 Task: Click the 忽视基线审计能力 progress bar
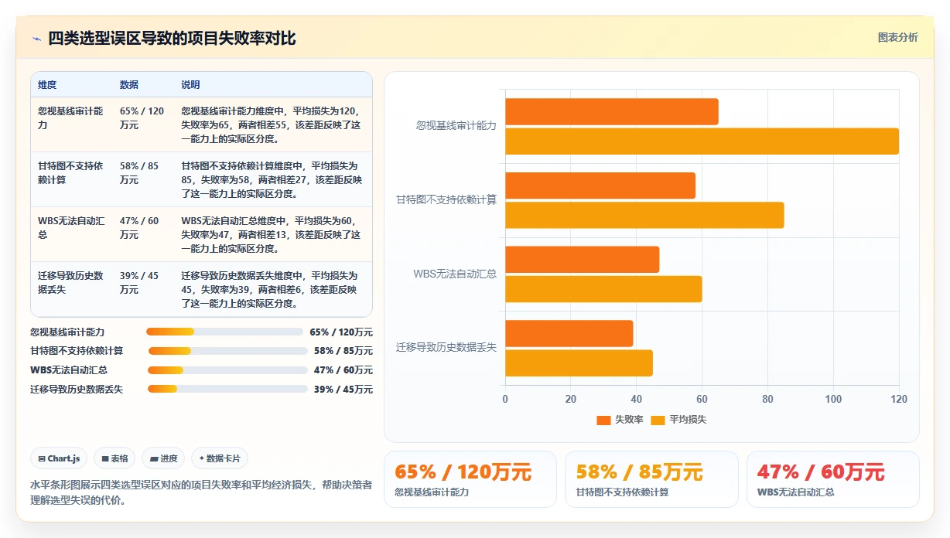pyautogui.click(x=224, y=332)
